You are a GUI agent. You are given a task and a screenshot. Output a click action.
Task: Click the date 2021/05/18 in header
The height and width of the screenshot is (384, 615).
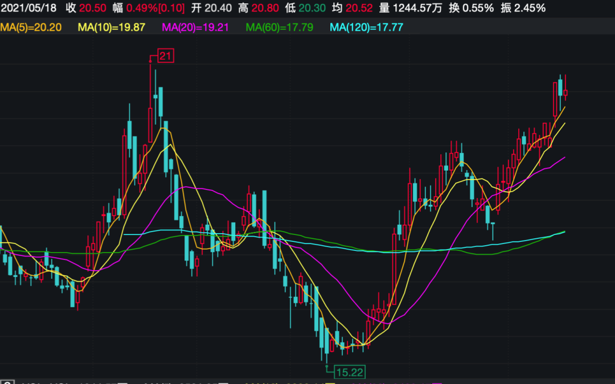(28, 8)
